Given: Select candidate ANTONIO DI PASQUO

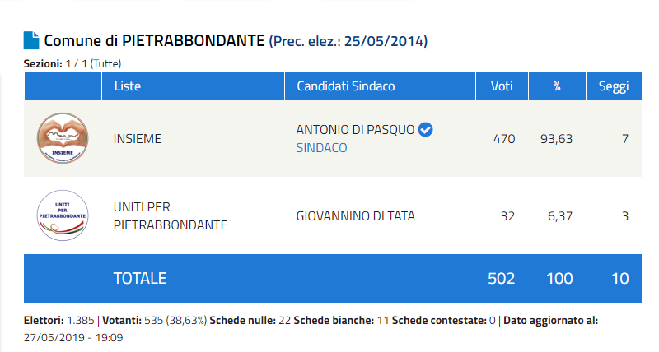Looking at the screenshot, I should click(355, 130).
